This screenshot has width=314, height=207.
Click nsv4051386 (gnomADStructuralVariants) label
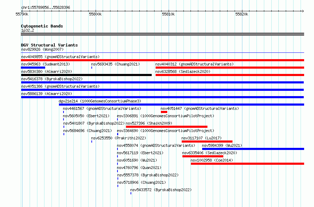tap(60, 86)
